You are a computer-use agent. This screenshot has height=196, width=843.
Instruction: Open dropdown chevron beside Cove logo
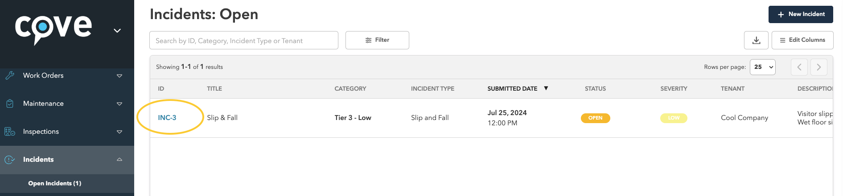coord(117,31)
